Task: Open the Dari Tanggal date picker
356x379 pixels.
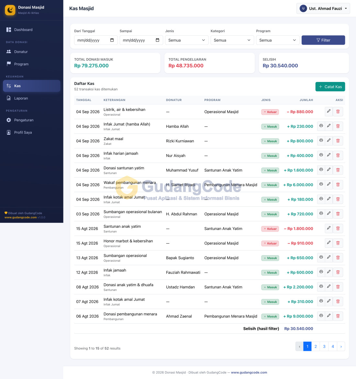Action: [112, 40]
